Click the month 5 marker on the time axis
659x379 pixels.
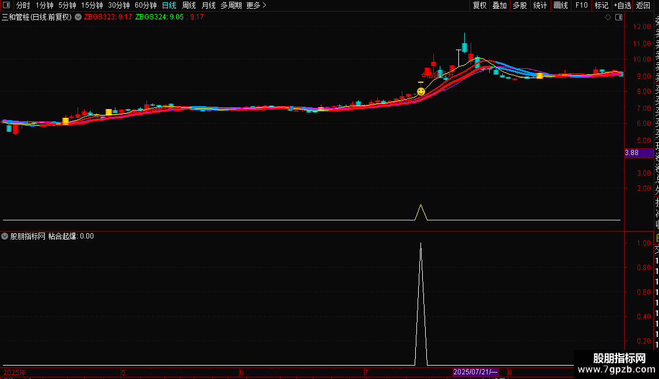123,372
